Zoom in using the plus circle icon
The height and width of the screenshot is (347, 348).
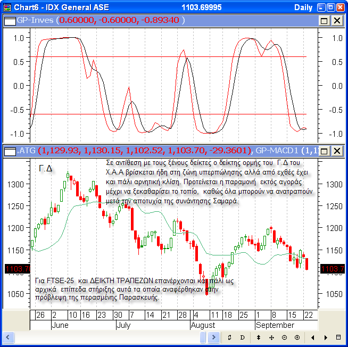coord(297,337)
